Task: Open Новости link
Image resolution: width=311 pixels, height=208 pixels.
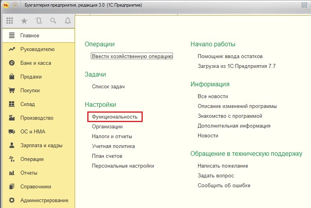Action: [x=208, y=135]
